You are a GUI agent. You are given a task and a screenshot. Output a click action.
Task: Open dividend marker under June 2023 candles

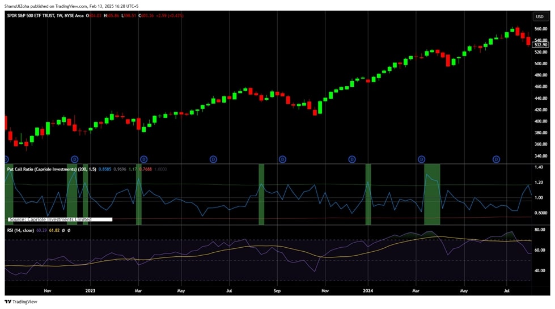213,159
